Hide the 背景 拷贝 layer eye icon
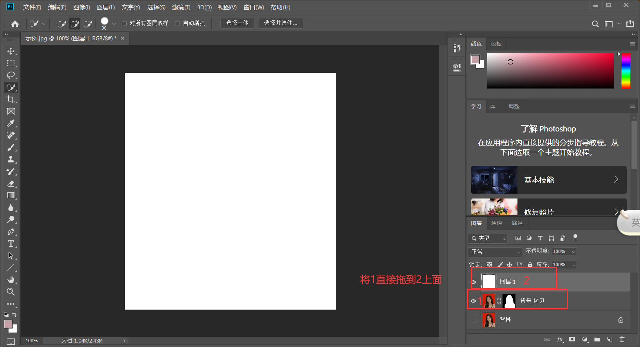640x347 pixels. point(473,301)
